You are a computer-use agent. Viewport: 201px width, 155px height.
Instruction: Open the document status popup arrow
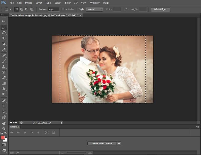click(61, 123)
